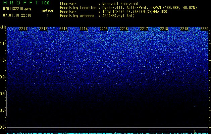Click the 2215 time marker

104,29
